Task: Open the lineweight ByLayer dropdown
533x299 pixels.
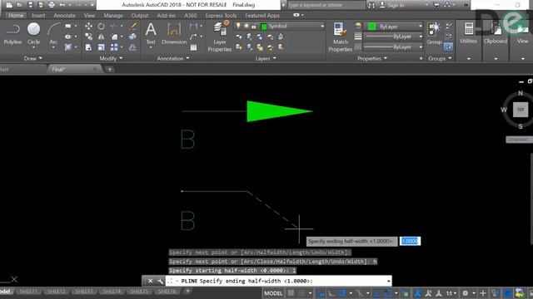Action: tap(421, 37)
